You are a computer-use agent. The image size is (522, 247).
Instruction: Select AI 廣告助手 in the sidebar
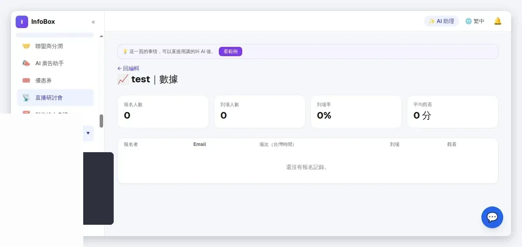tap(55, 63)
